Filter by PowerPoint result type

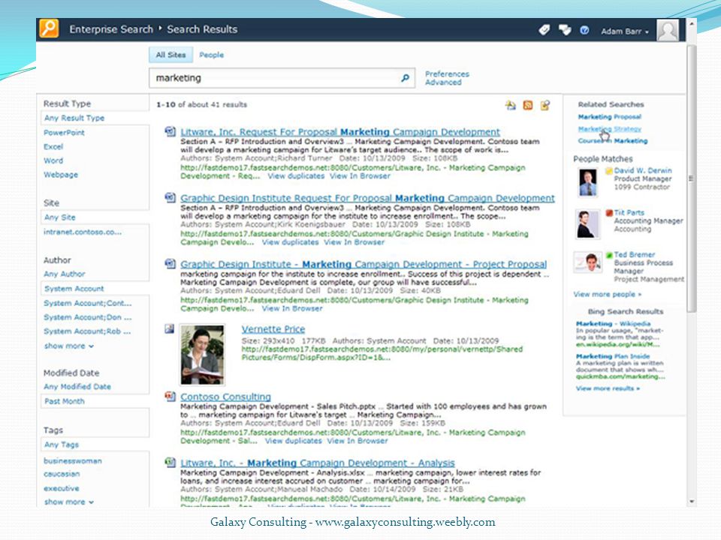click(64, 133)
